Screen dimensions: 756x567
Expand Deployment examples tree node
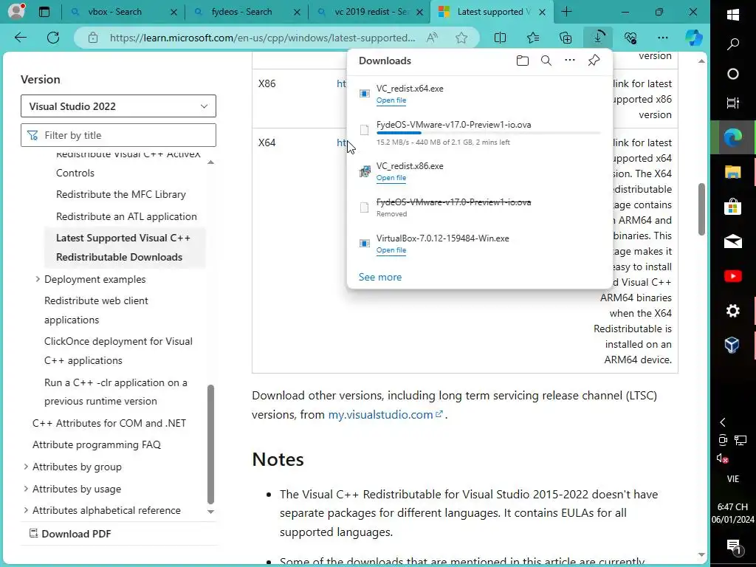click(x=38, y=279)
